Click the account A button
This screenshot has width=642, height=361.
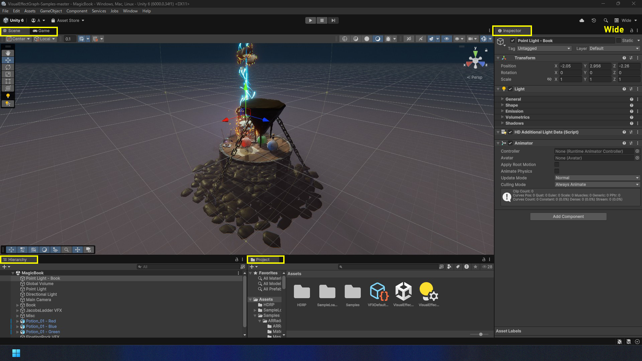pyautogui.click(x=38, y=20)
